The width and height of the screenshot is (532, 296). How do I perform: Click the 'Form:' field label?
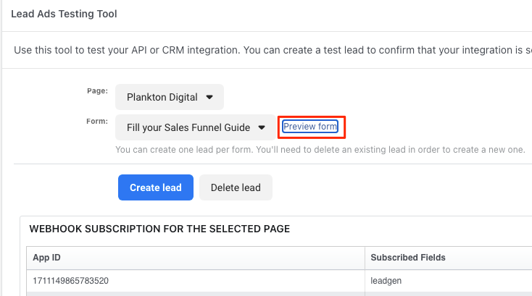point(97,122)
